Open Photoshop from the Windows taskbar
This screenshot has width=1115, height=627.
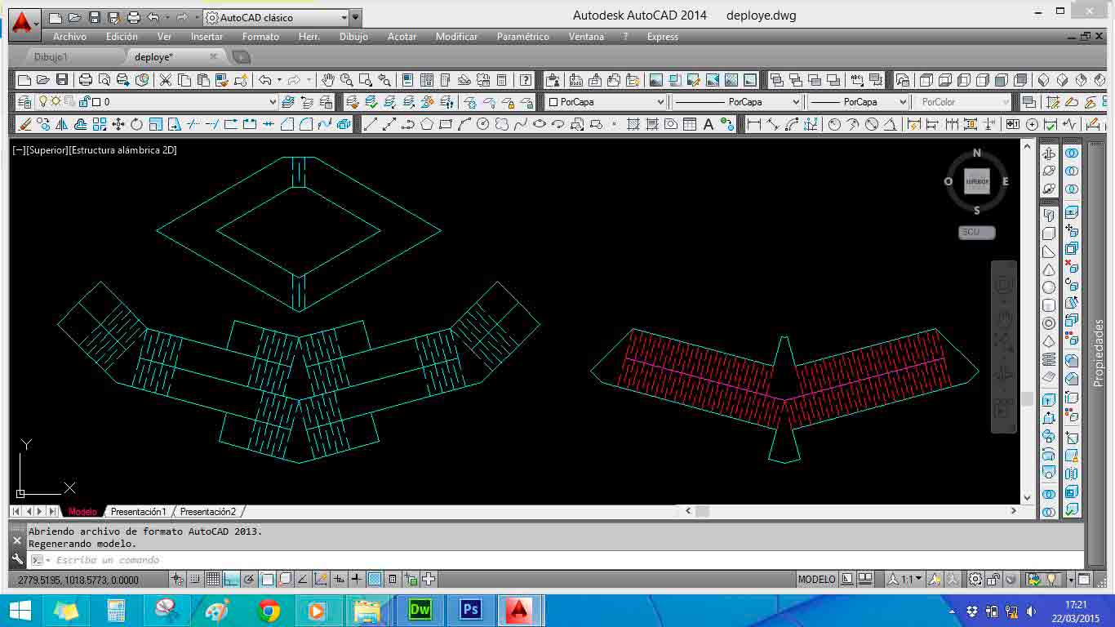point(469,610)
